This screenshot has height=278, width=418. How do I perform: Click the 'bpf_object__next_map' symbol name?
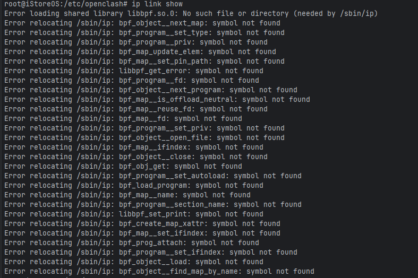(161, 23)
